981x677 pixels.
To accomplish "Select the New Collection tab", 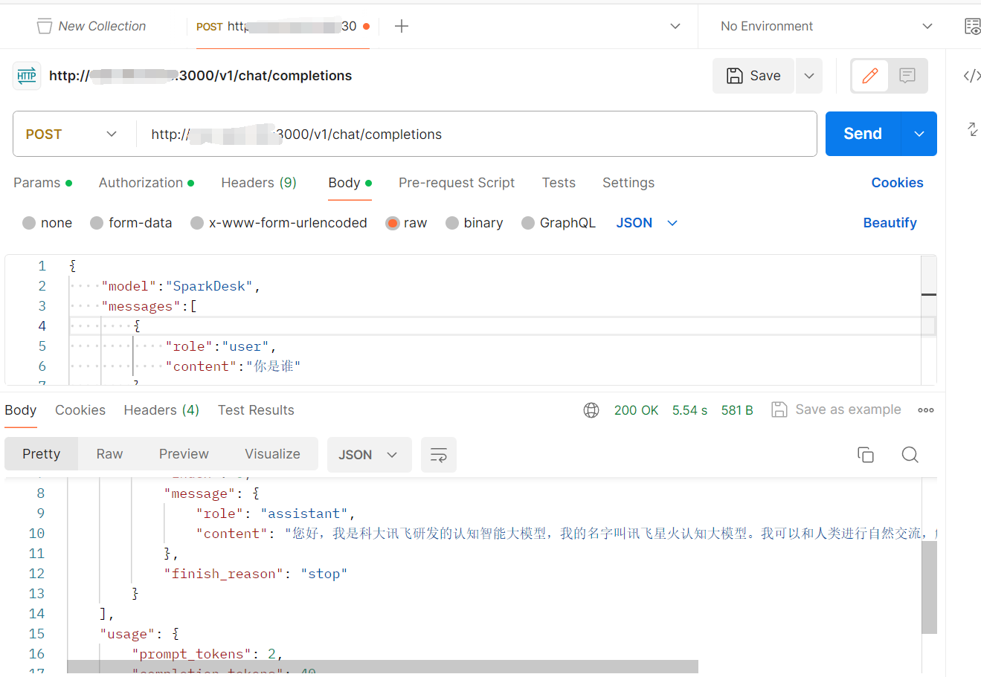I will (x=92, y=26).
